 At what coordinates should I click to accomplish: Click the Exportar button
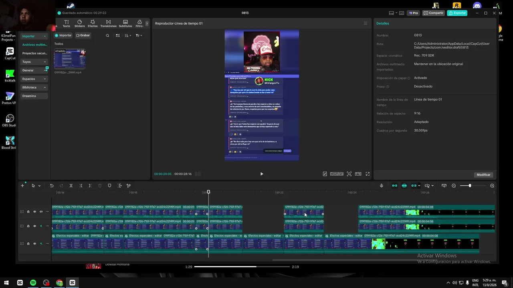(x=457, y=13)
